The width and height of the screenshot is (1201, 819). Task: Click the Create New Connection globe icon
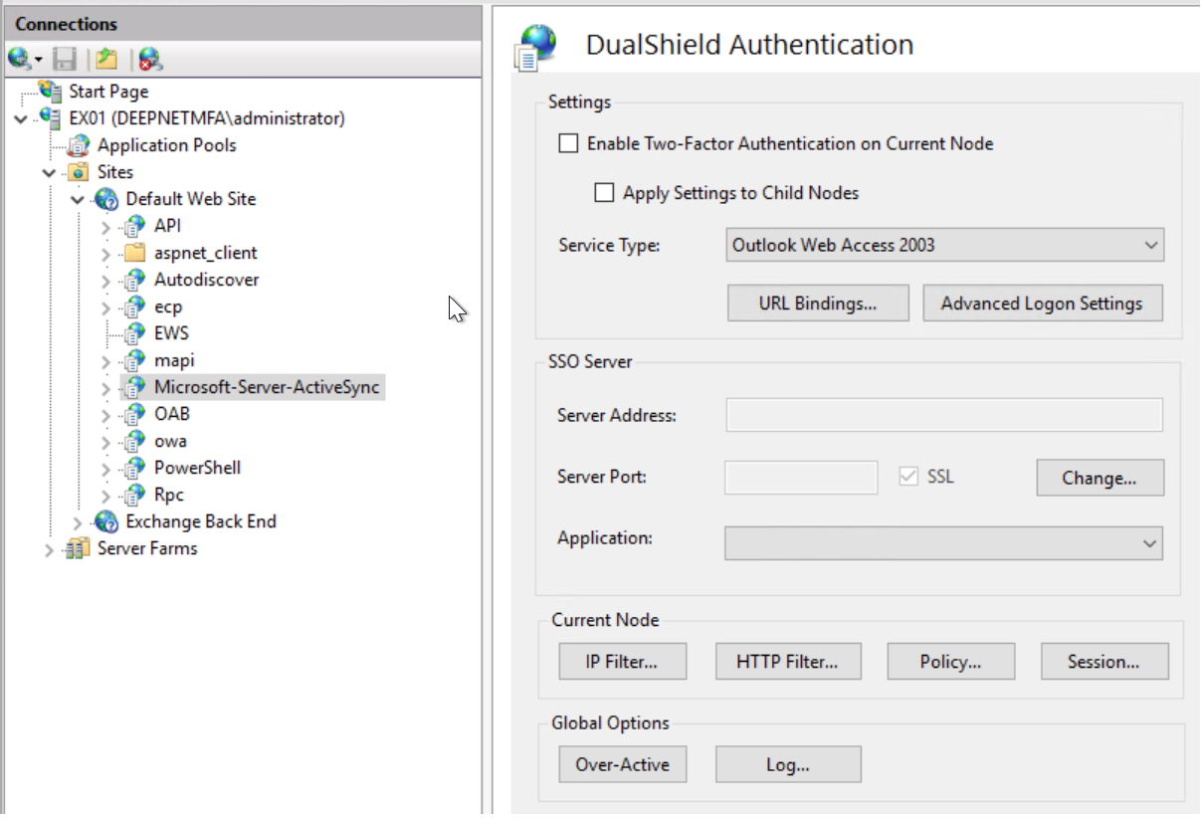19,60
